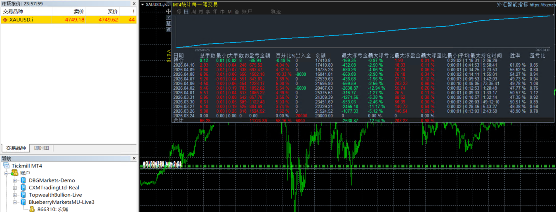The image size is (556, 212).
Task: Select the 年 yearly period tab
Action: [x=215, y=12]
